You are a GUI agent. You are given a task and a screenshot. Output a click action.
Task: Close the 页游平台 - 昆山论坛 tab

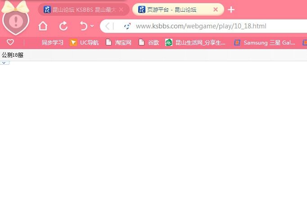click(216, 9)
